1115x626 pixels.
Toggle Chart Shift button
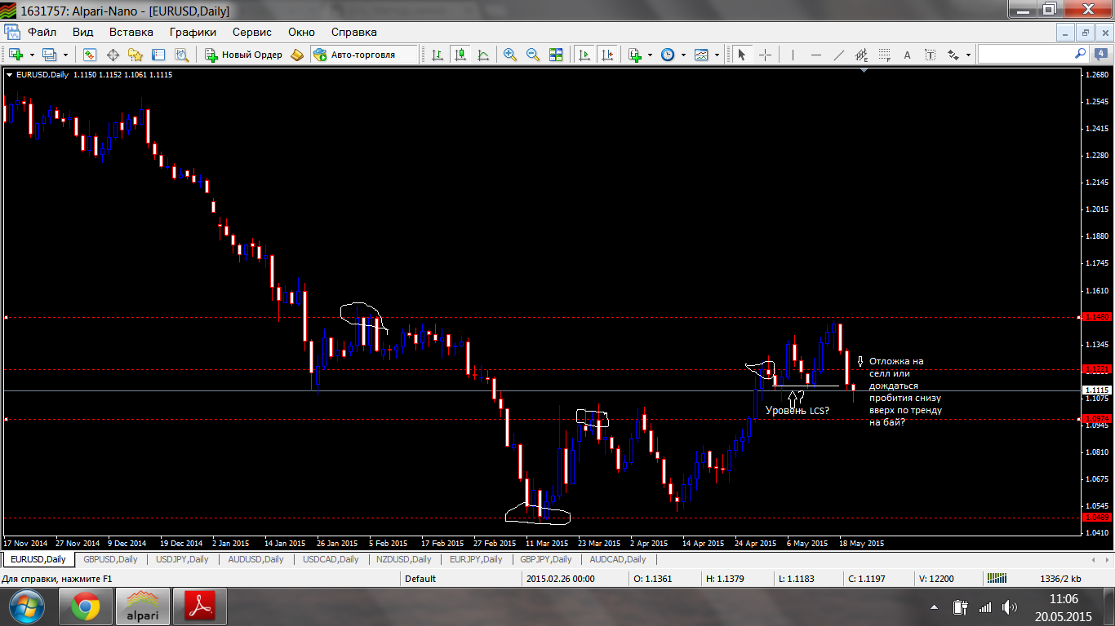606,55
